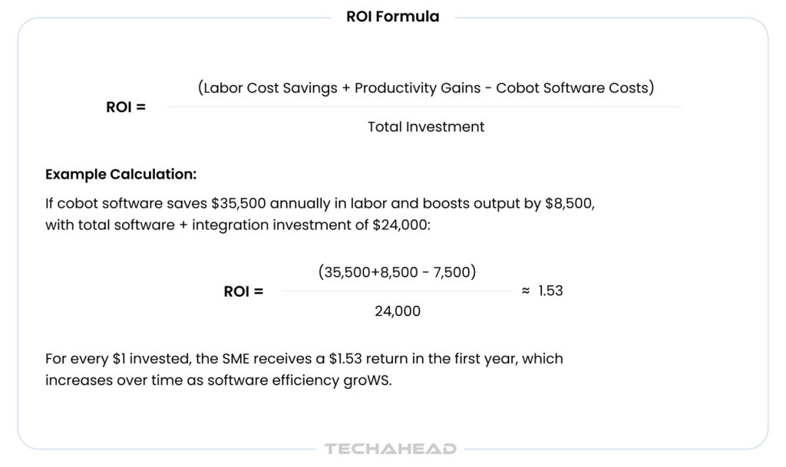Click the "1.53" result value

(550, 291)
